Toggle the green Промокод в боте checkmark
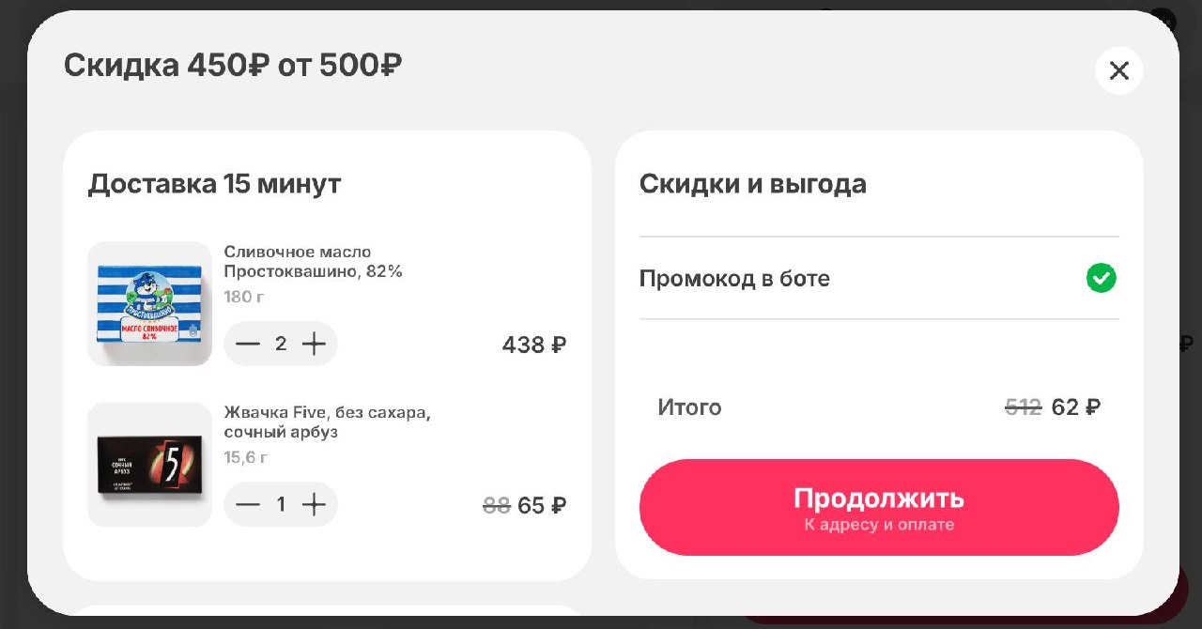 pyautogui.click(x=1101, y=279)
